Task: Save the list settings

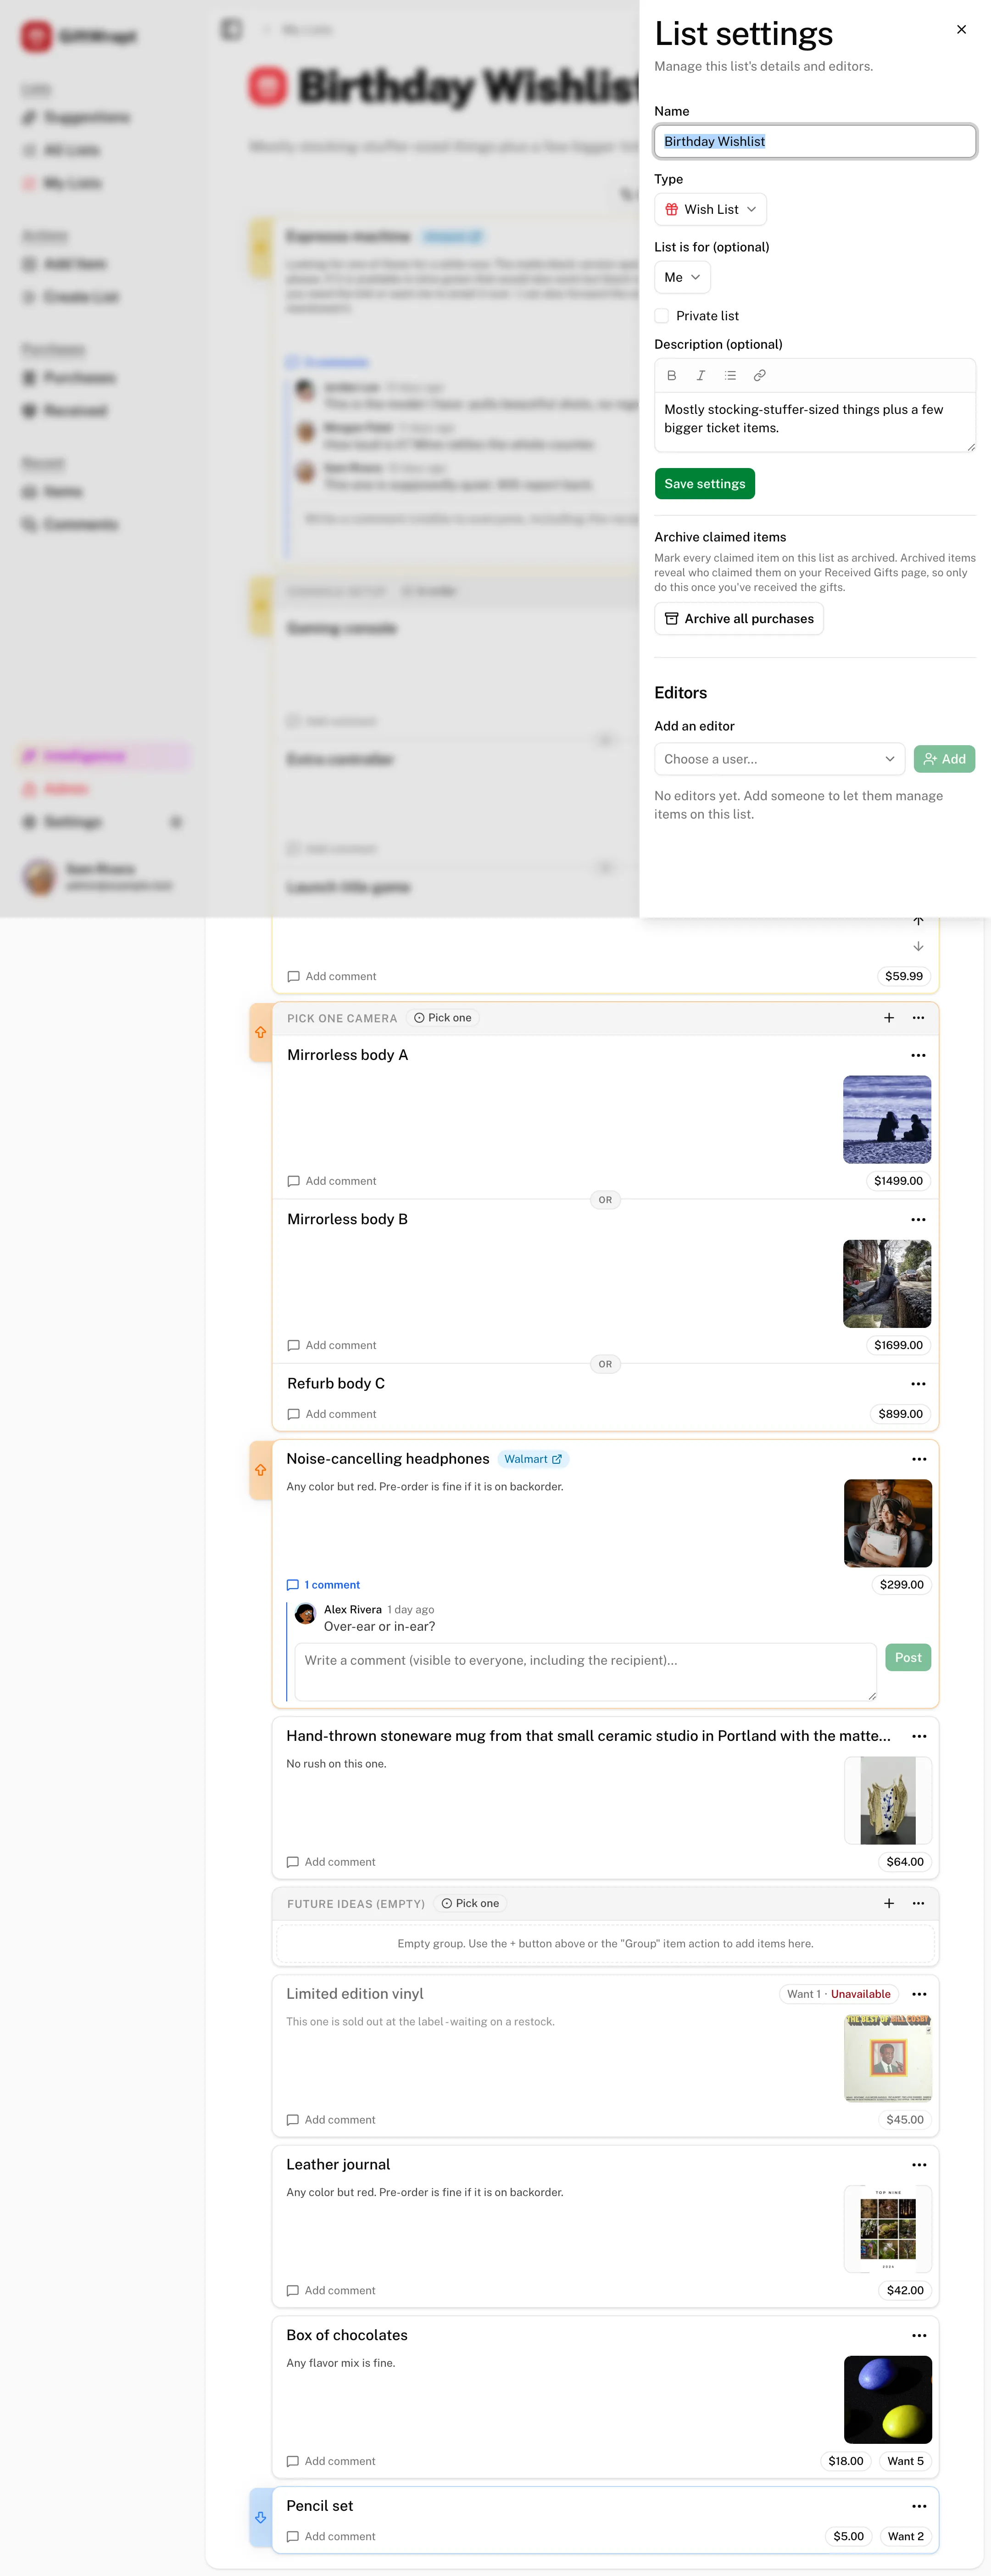Action: click(x=705, y=484)
